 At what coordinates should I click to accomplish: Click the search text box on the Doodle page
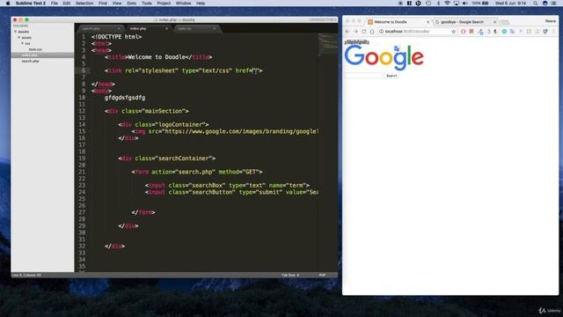tap(363, 76)
